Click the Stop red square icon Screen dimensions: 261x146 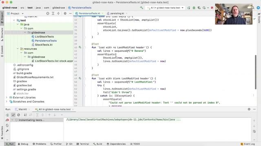(x=212, y=8)
